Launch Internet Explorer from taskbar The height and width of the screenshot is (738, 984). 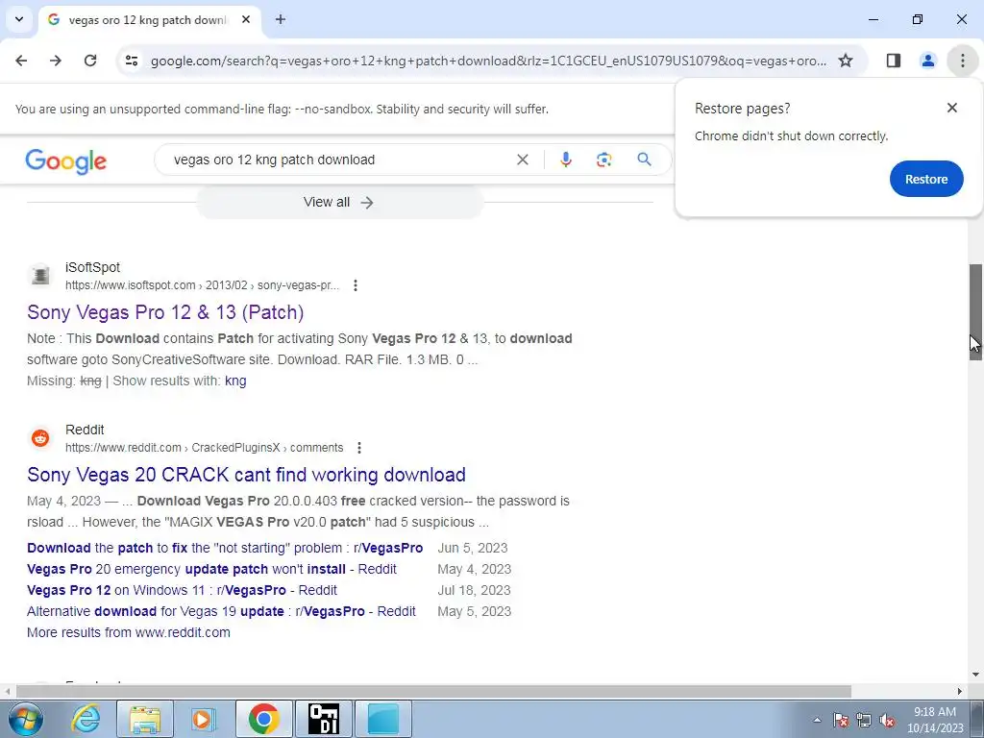(x=86, y=719)
